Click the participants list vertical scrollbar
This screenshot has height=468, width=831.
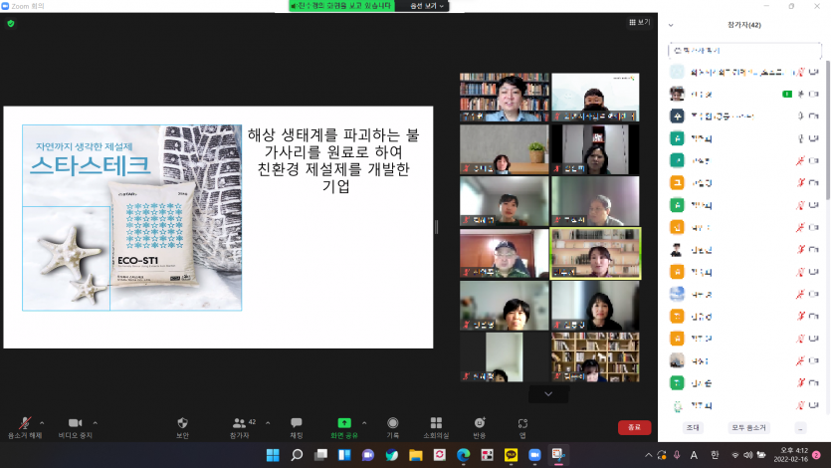click(x=827, y=129)
